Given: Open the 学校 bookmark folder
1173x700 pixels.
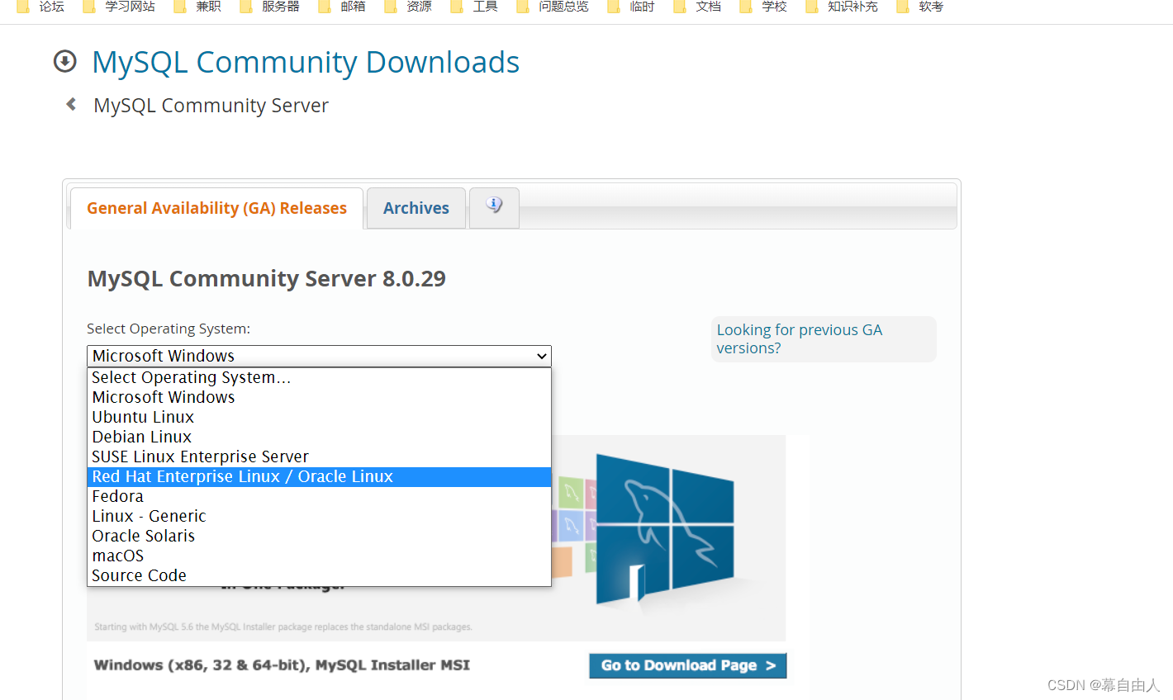Looking at the screenshot, I should click(x=764, y=7).
